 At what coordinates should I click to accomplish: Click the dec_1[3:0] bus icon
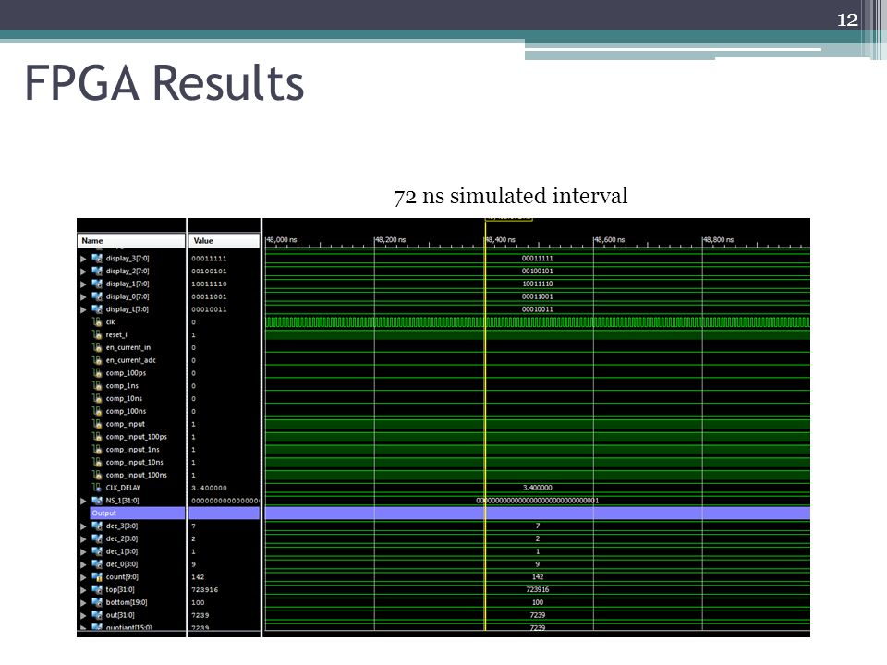(97, 552)
